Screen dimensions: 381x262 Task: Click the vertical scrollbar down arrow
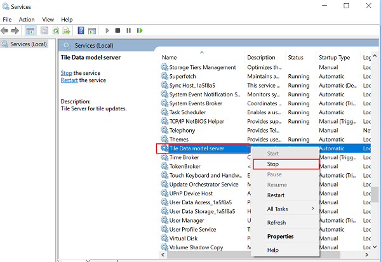click(375, 247)
